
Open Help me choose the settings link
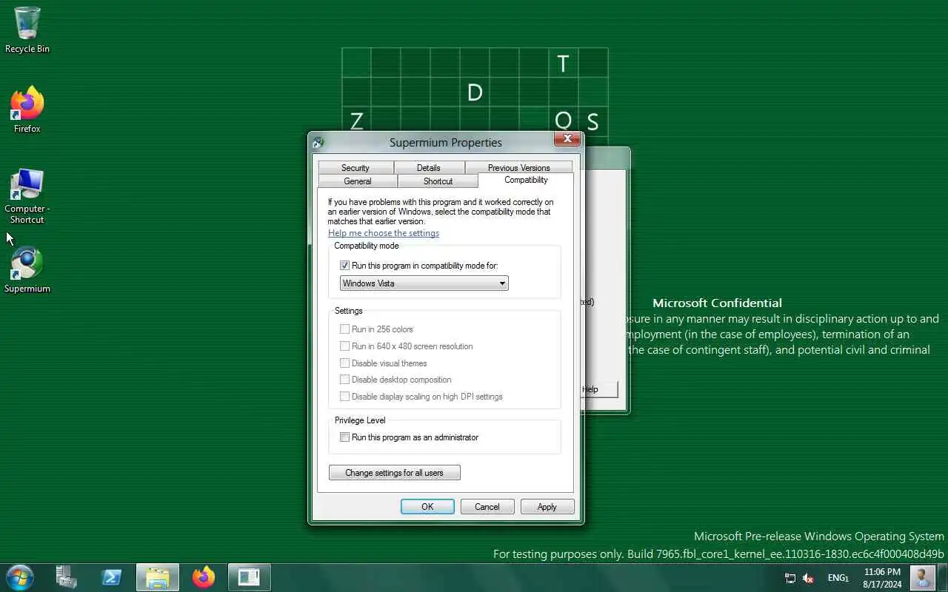click(384, 233)
